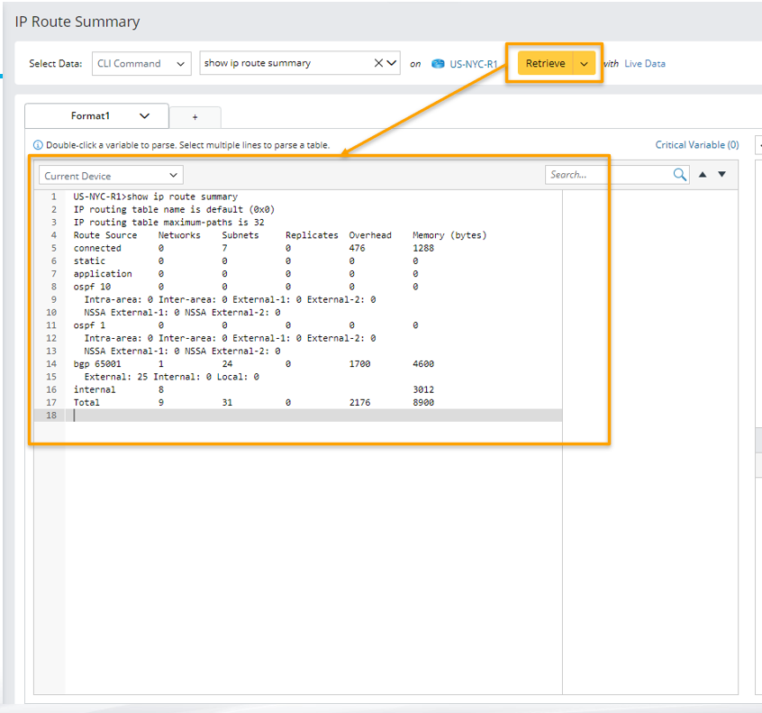The width and height of the screenshot is (762, 713).
Task: Open the Critical Variable (0) link
Action: click(696, 145)
